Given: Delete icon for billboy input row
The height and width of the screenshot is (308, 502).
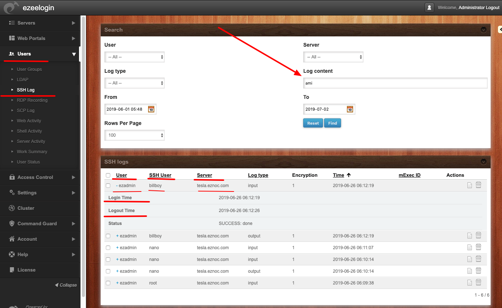Looking at the screenshot, I should [x=478, y=185].
